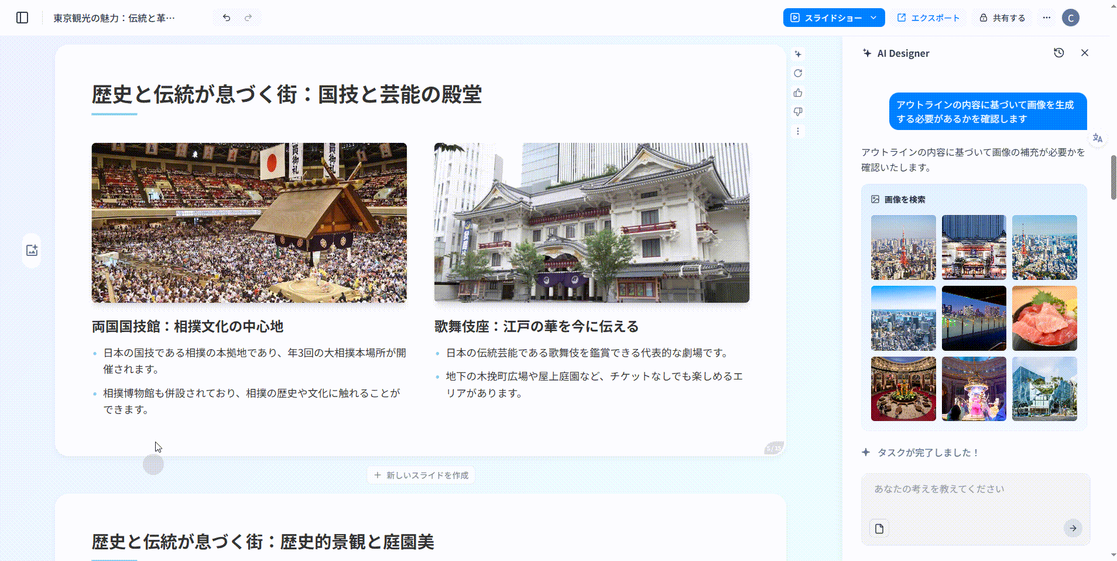Open slide vertical ellipsis options

tap(798, 131)
